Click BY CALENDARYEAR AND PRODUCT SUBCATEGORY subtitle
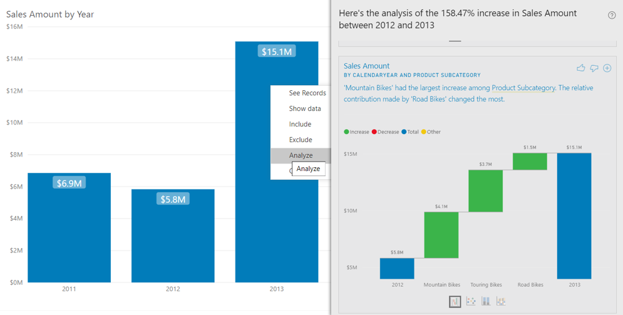The height and width of the screenshot is (315, 623). tap(412, 75)
